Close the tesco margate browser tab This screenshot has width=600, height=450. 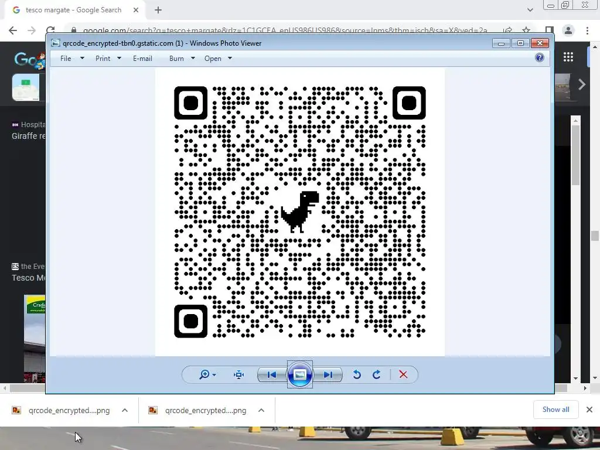pyautogui.click(x=136, y=10)
